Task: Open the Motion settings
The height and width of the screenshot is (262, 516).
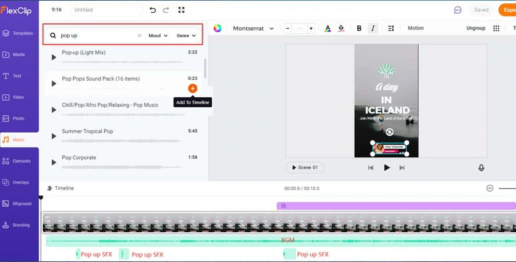Action: 415,28
